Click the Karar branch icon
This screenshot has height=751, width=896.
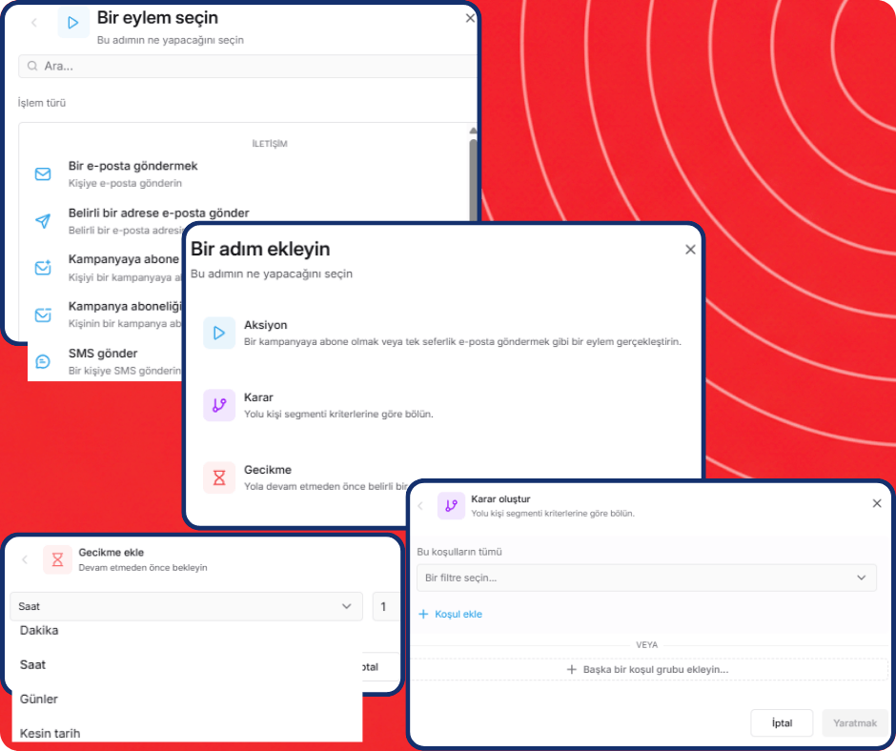(x=219, y=405)
